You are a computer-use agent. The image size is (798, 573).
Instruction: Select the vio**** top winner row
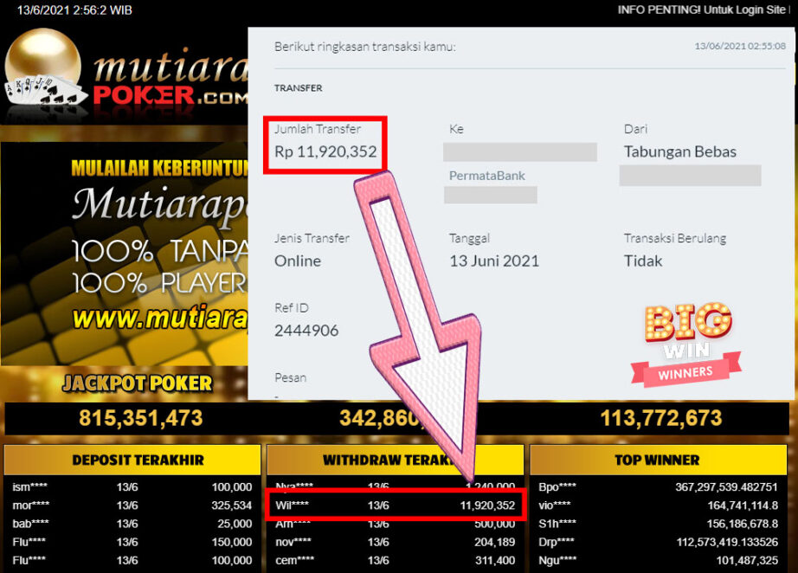click(658, 505)
